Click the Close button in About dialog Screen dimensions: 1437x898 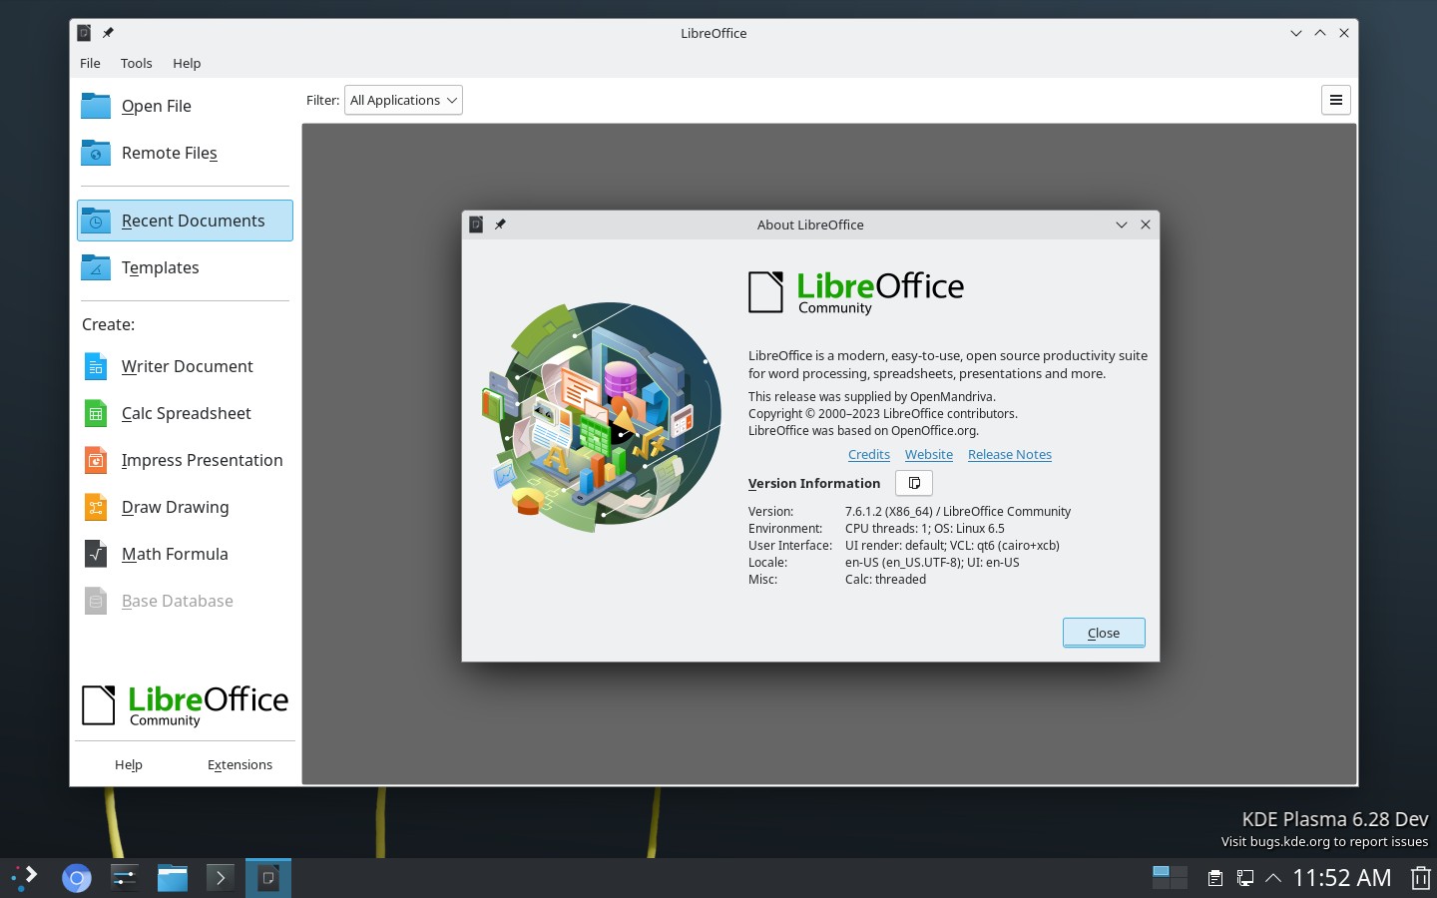pos(1104,633)
